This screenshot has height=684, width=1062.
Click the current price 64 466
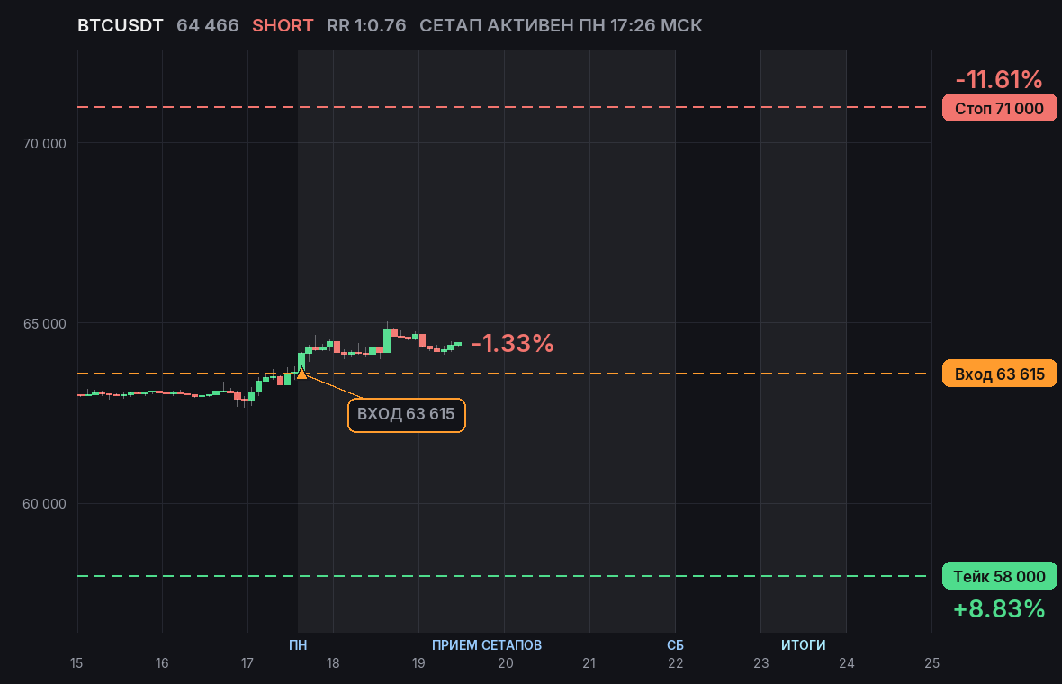208,26
